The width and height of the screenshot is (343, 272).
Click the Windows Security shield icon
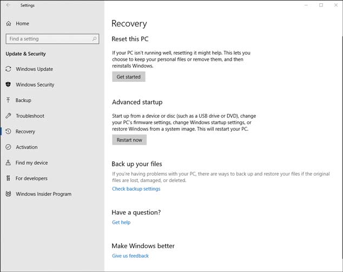coord(8,85)
